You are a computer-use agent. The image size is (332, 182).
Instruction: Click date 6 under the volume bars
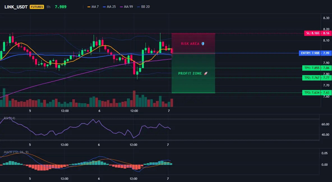coord(99,111)
